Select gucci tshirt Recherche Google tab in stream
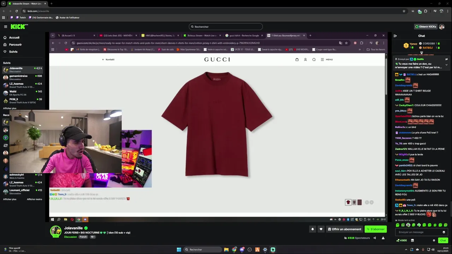 coord(244,35)
